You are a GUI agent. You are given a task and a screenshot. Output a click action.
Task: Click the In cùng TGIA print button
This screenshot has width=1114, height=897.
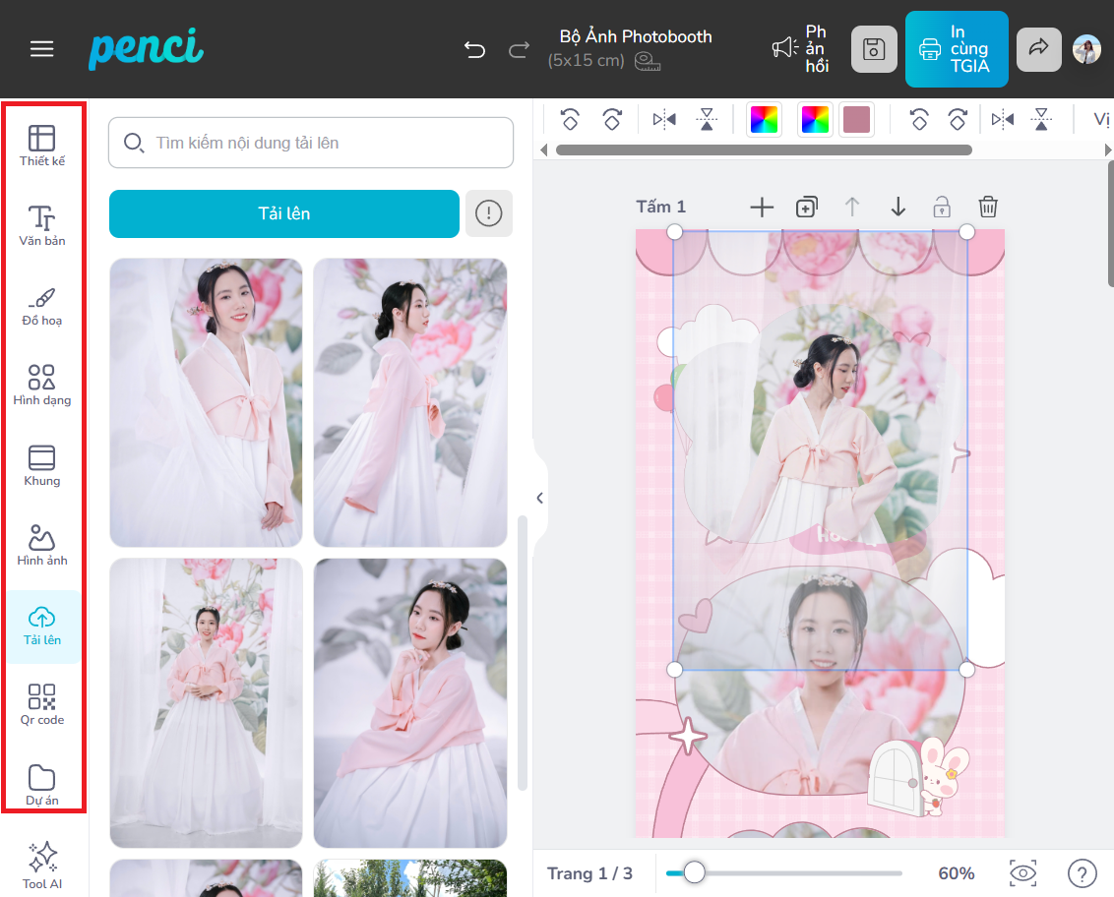click(x=956, y=49)
